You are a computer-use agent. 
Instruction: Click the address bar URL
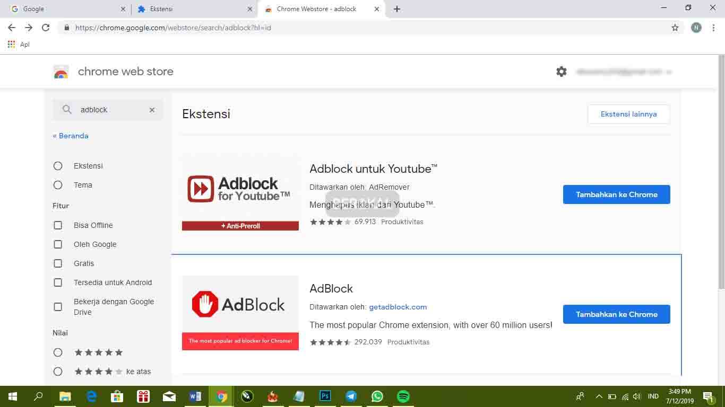[173, 28]
